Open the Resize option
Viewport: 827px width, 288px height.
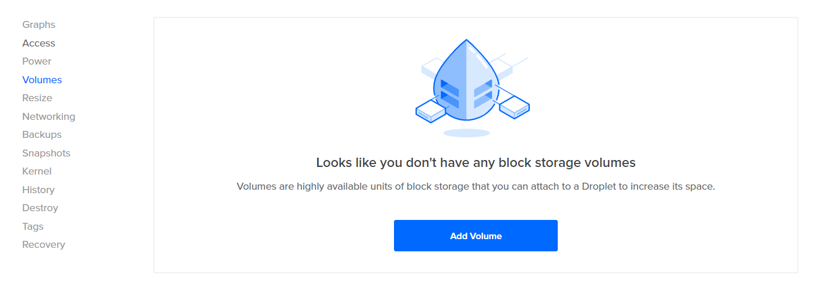pos(37,98)
